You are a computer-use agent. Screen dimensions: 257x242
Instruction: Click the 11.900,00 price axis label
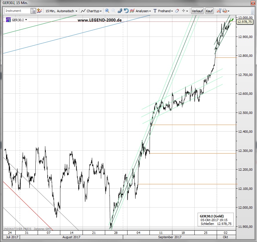[x=245, y=227]
